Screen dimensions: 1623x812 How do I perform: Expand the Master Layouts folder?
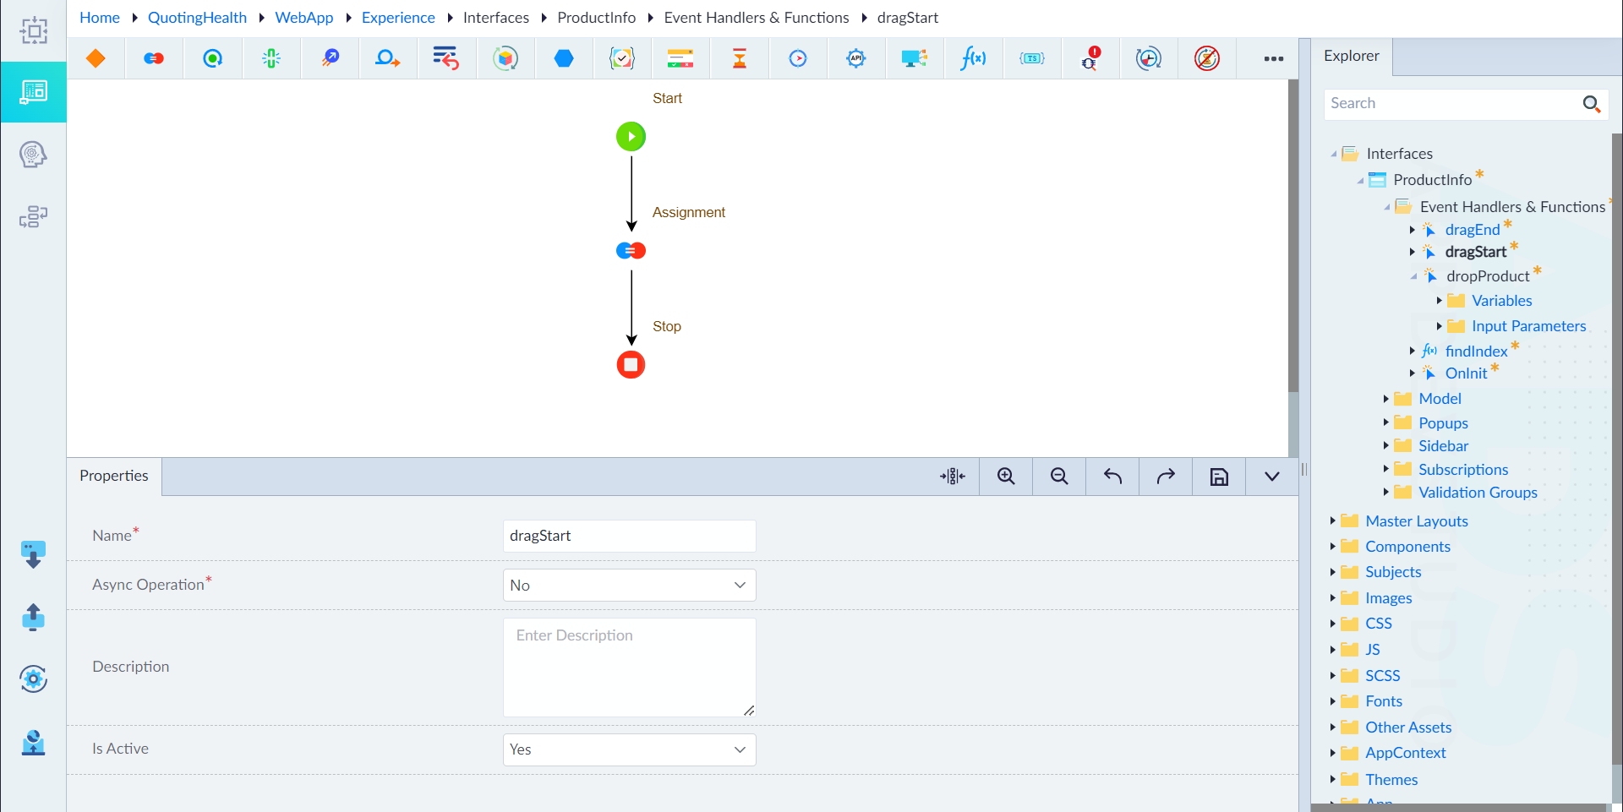[x=1333, y=520]
